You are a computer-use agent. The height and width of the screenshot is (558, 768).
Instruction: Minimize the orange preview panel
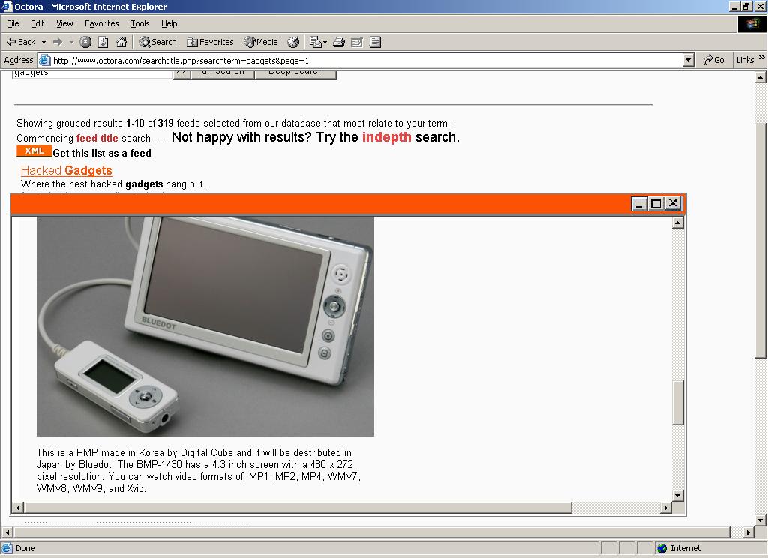(639, 204)
